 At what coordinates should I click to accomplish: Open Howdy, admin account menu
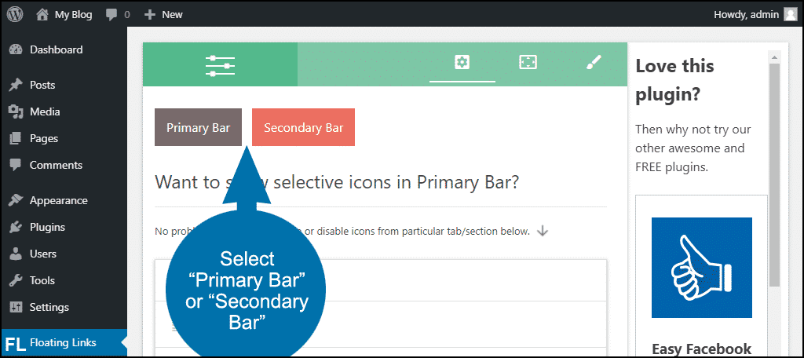[x=755, y=14]
